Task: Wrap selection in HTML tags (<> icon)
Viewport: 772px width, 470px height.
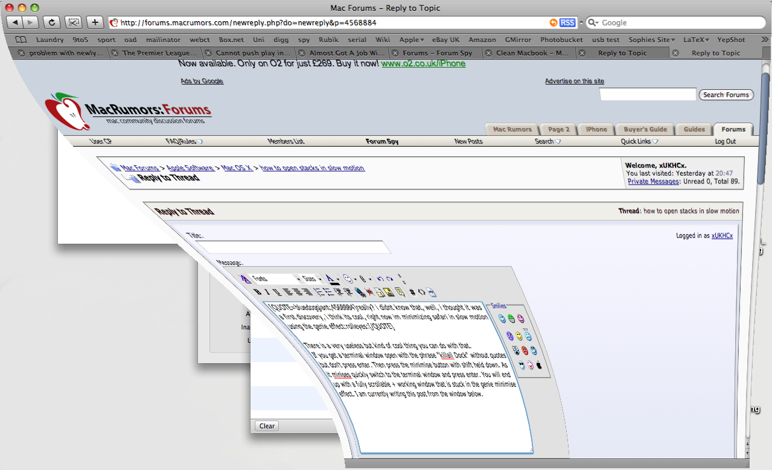Action: 421,292
